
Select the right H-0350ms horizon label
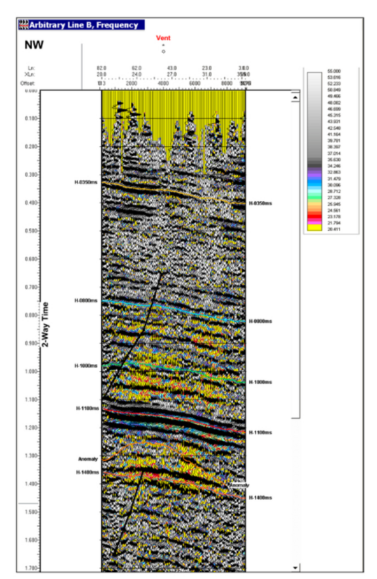261,203
